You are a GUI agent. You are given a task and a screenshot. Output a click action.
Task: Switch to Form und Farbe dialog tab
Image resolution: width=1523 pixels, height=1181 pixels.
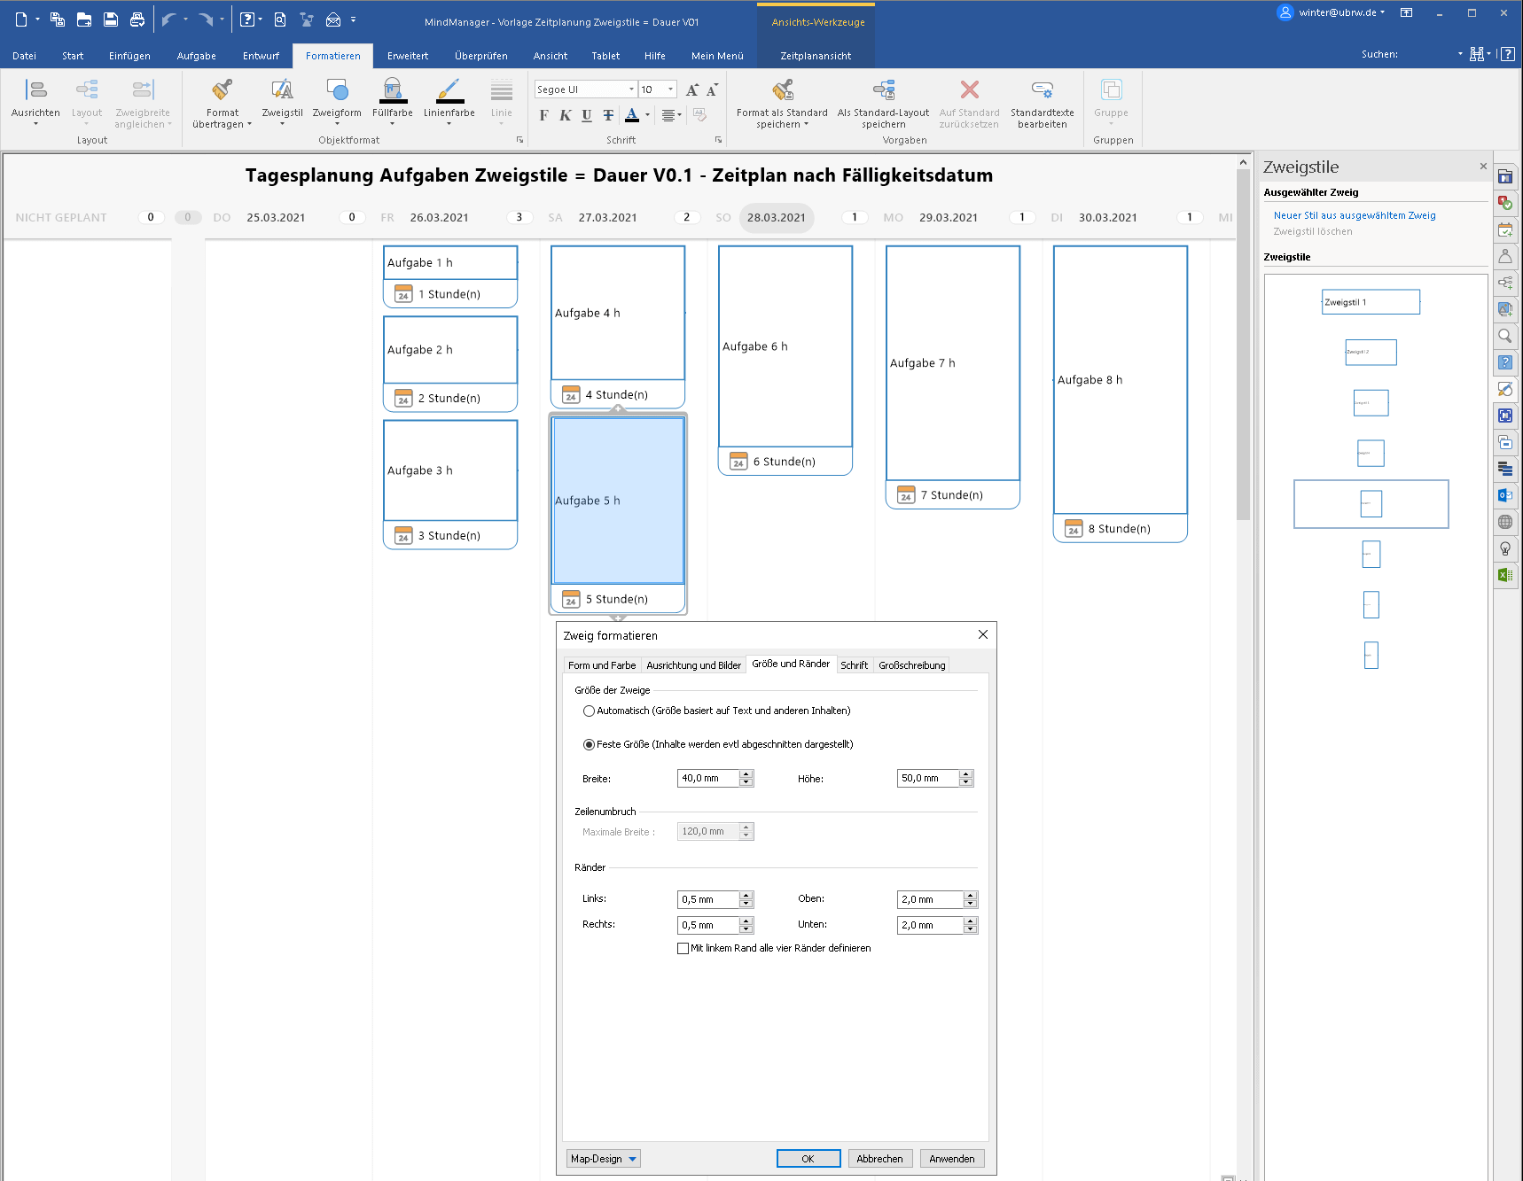(602, 665)
